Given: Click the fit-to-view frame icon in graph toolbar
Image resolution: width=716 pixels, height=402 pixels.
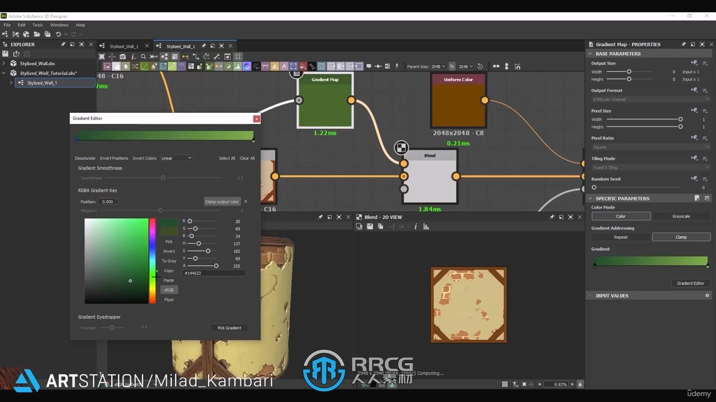Looking at the screenshot, I should pyautogui.click(x=102, y=56).
